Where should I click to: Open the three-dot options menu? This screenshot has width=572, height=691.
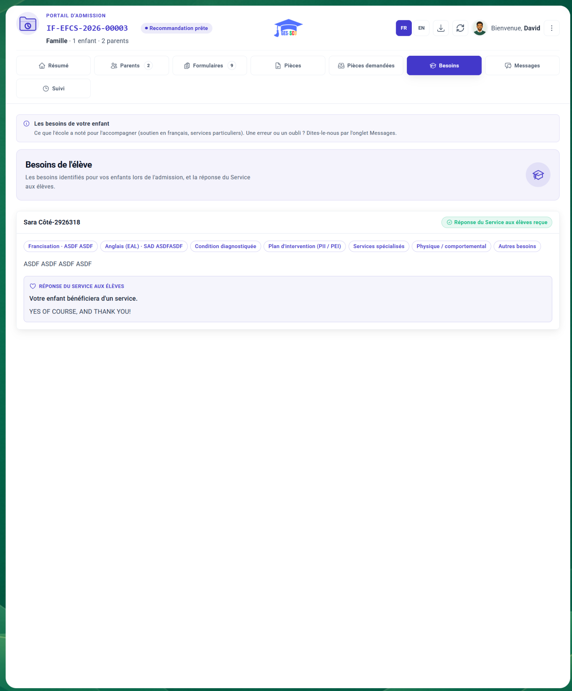point(551,28)
